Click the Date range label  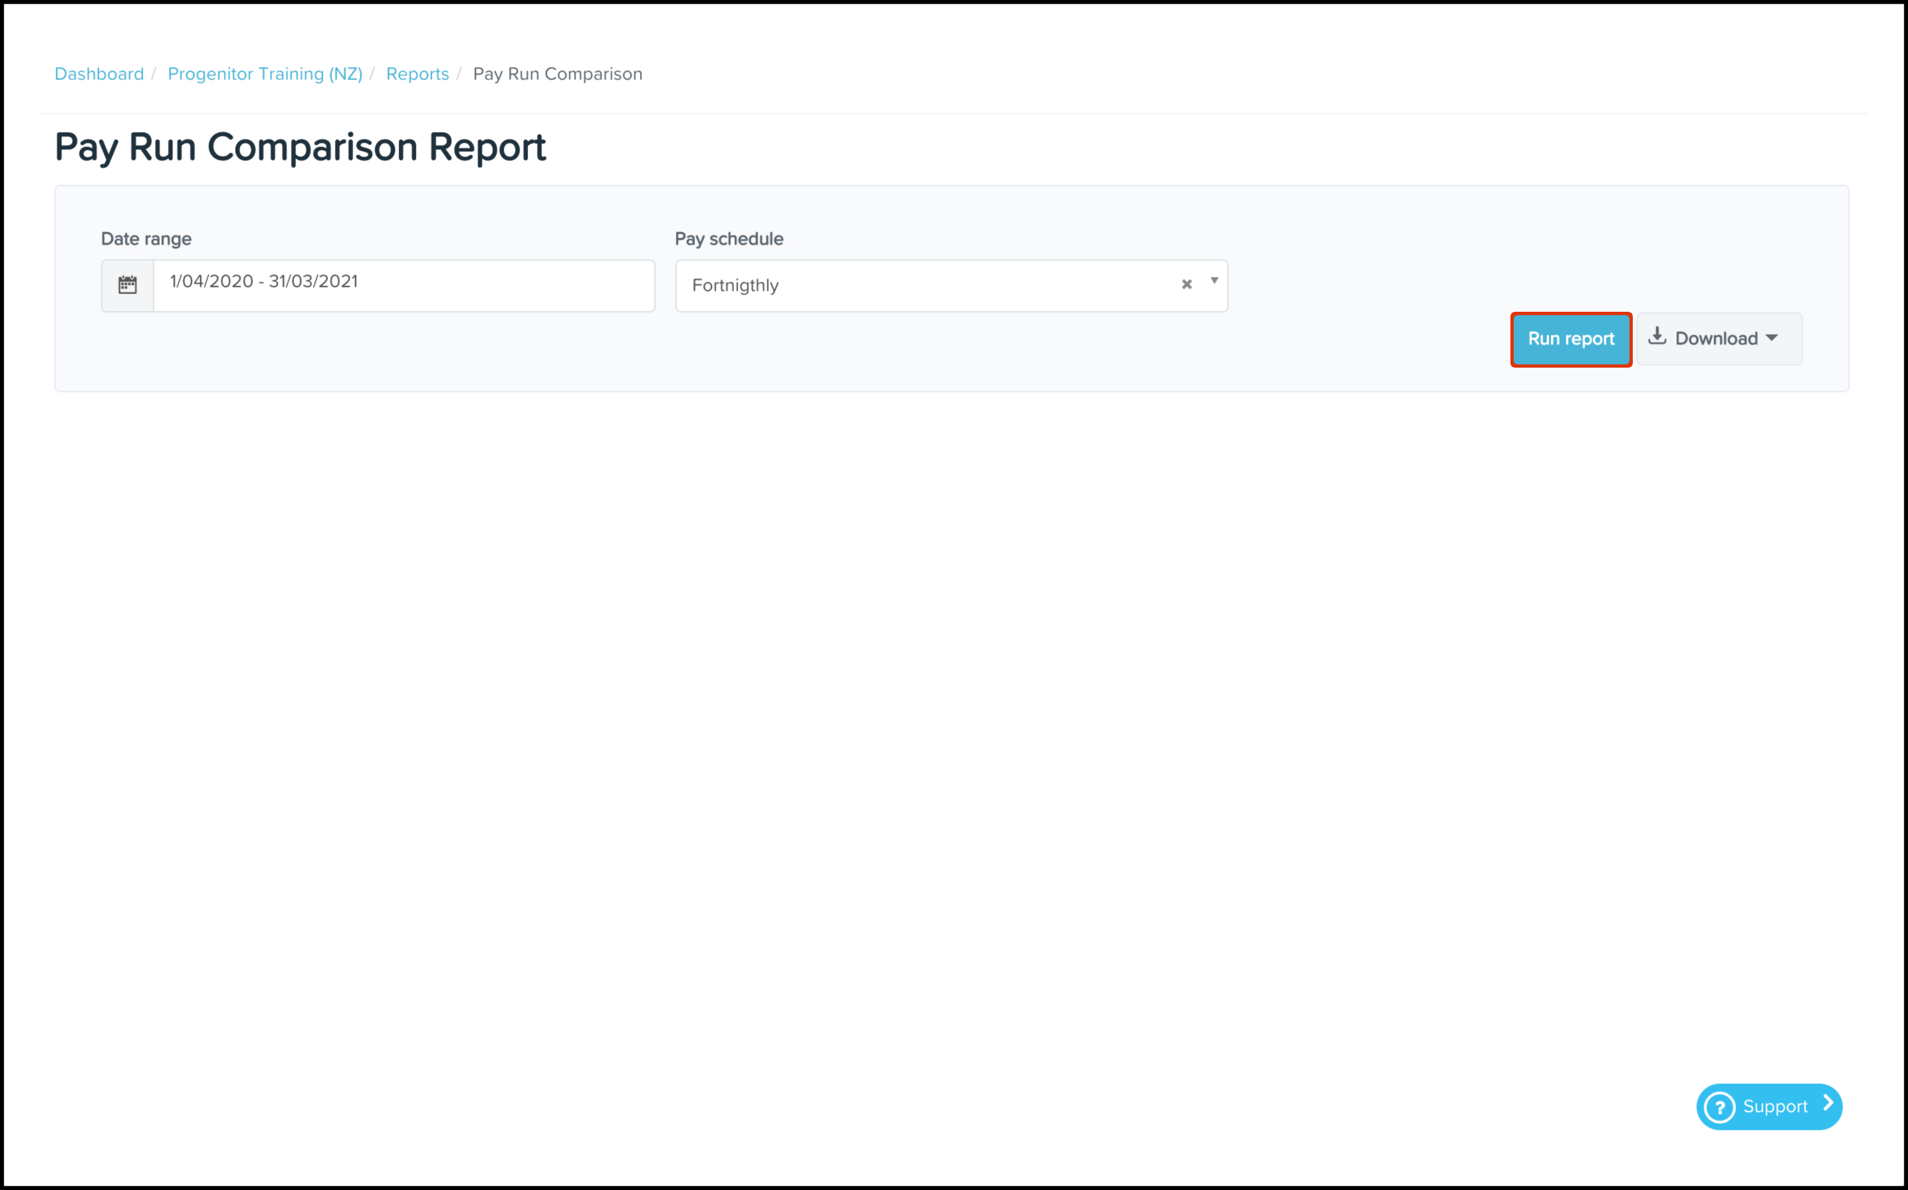(x=146, y=239)
